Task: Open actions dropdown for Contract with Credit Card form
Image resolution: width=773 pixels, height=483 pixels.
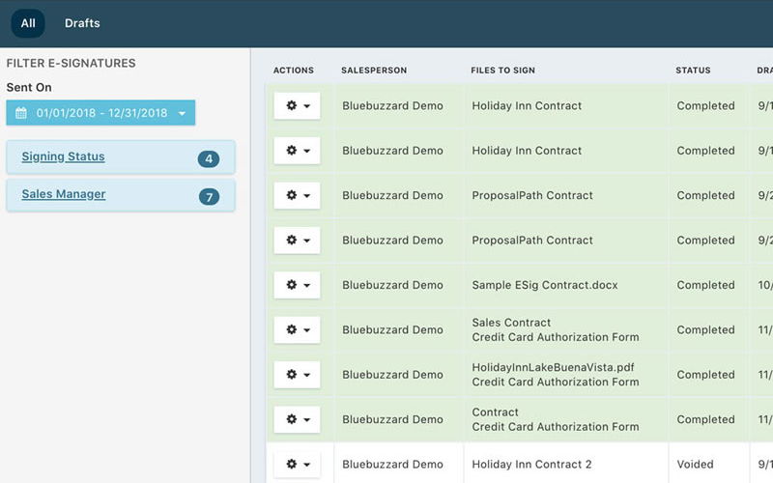Action: 297,419
